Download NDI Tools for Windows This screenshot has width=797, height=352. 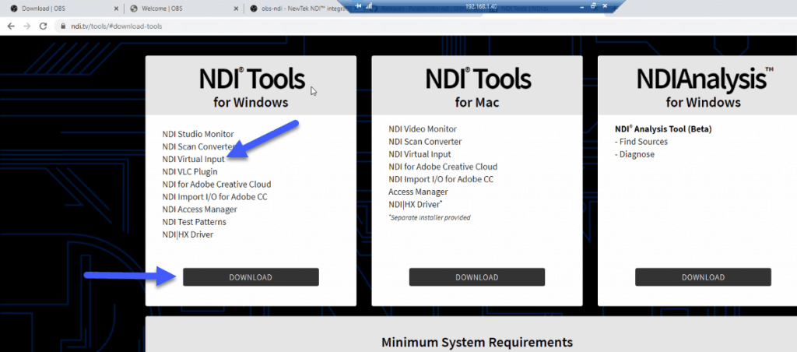(x=251, y=277)
